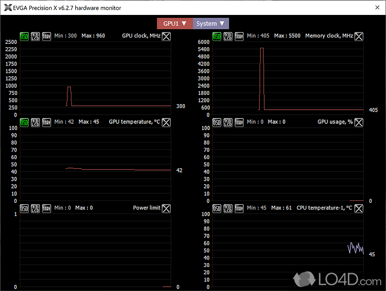The width and height of the screenshot is (386, 291).
Task: Toggle KB LCD for Power limit graph
Action: (35, 209)
